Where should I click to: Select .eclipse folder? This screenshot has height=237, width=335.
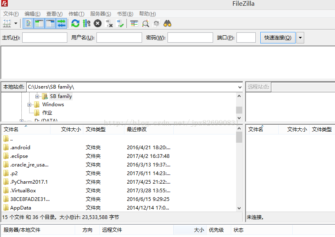(x=119, y=156)
